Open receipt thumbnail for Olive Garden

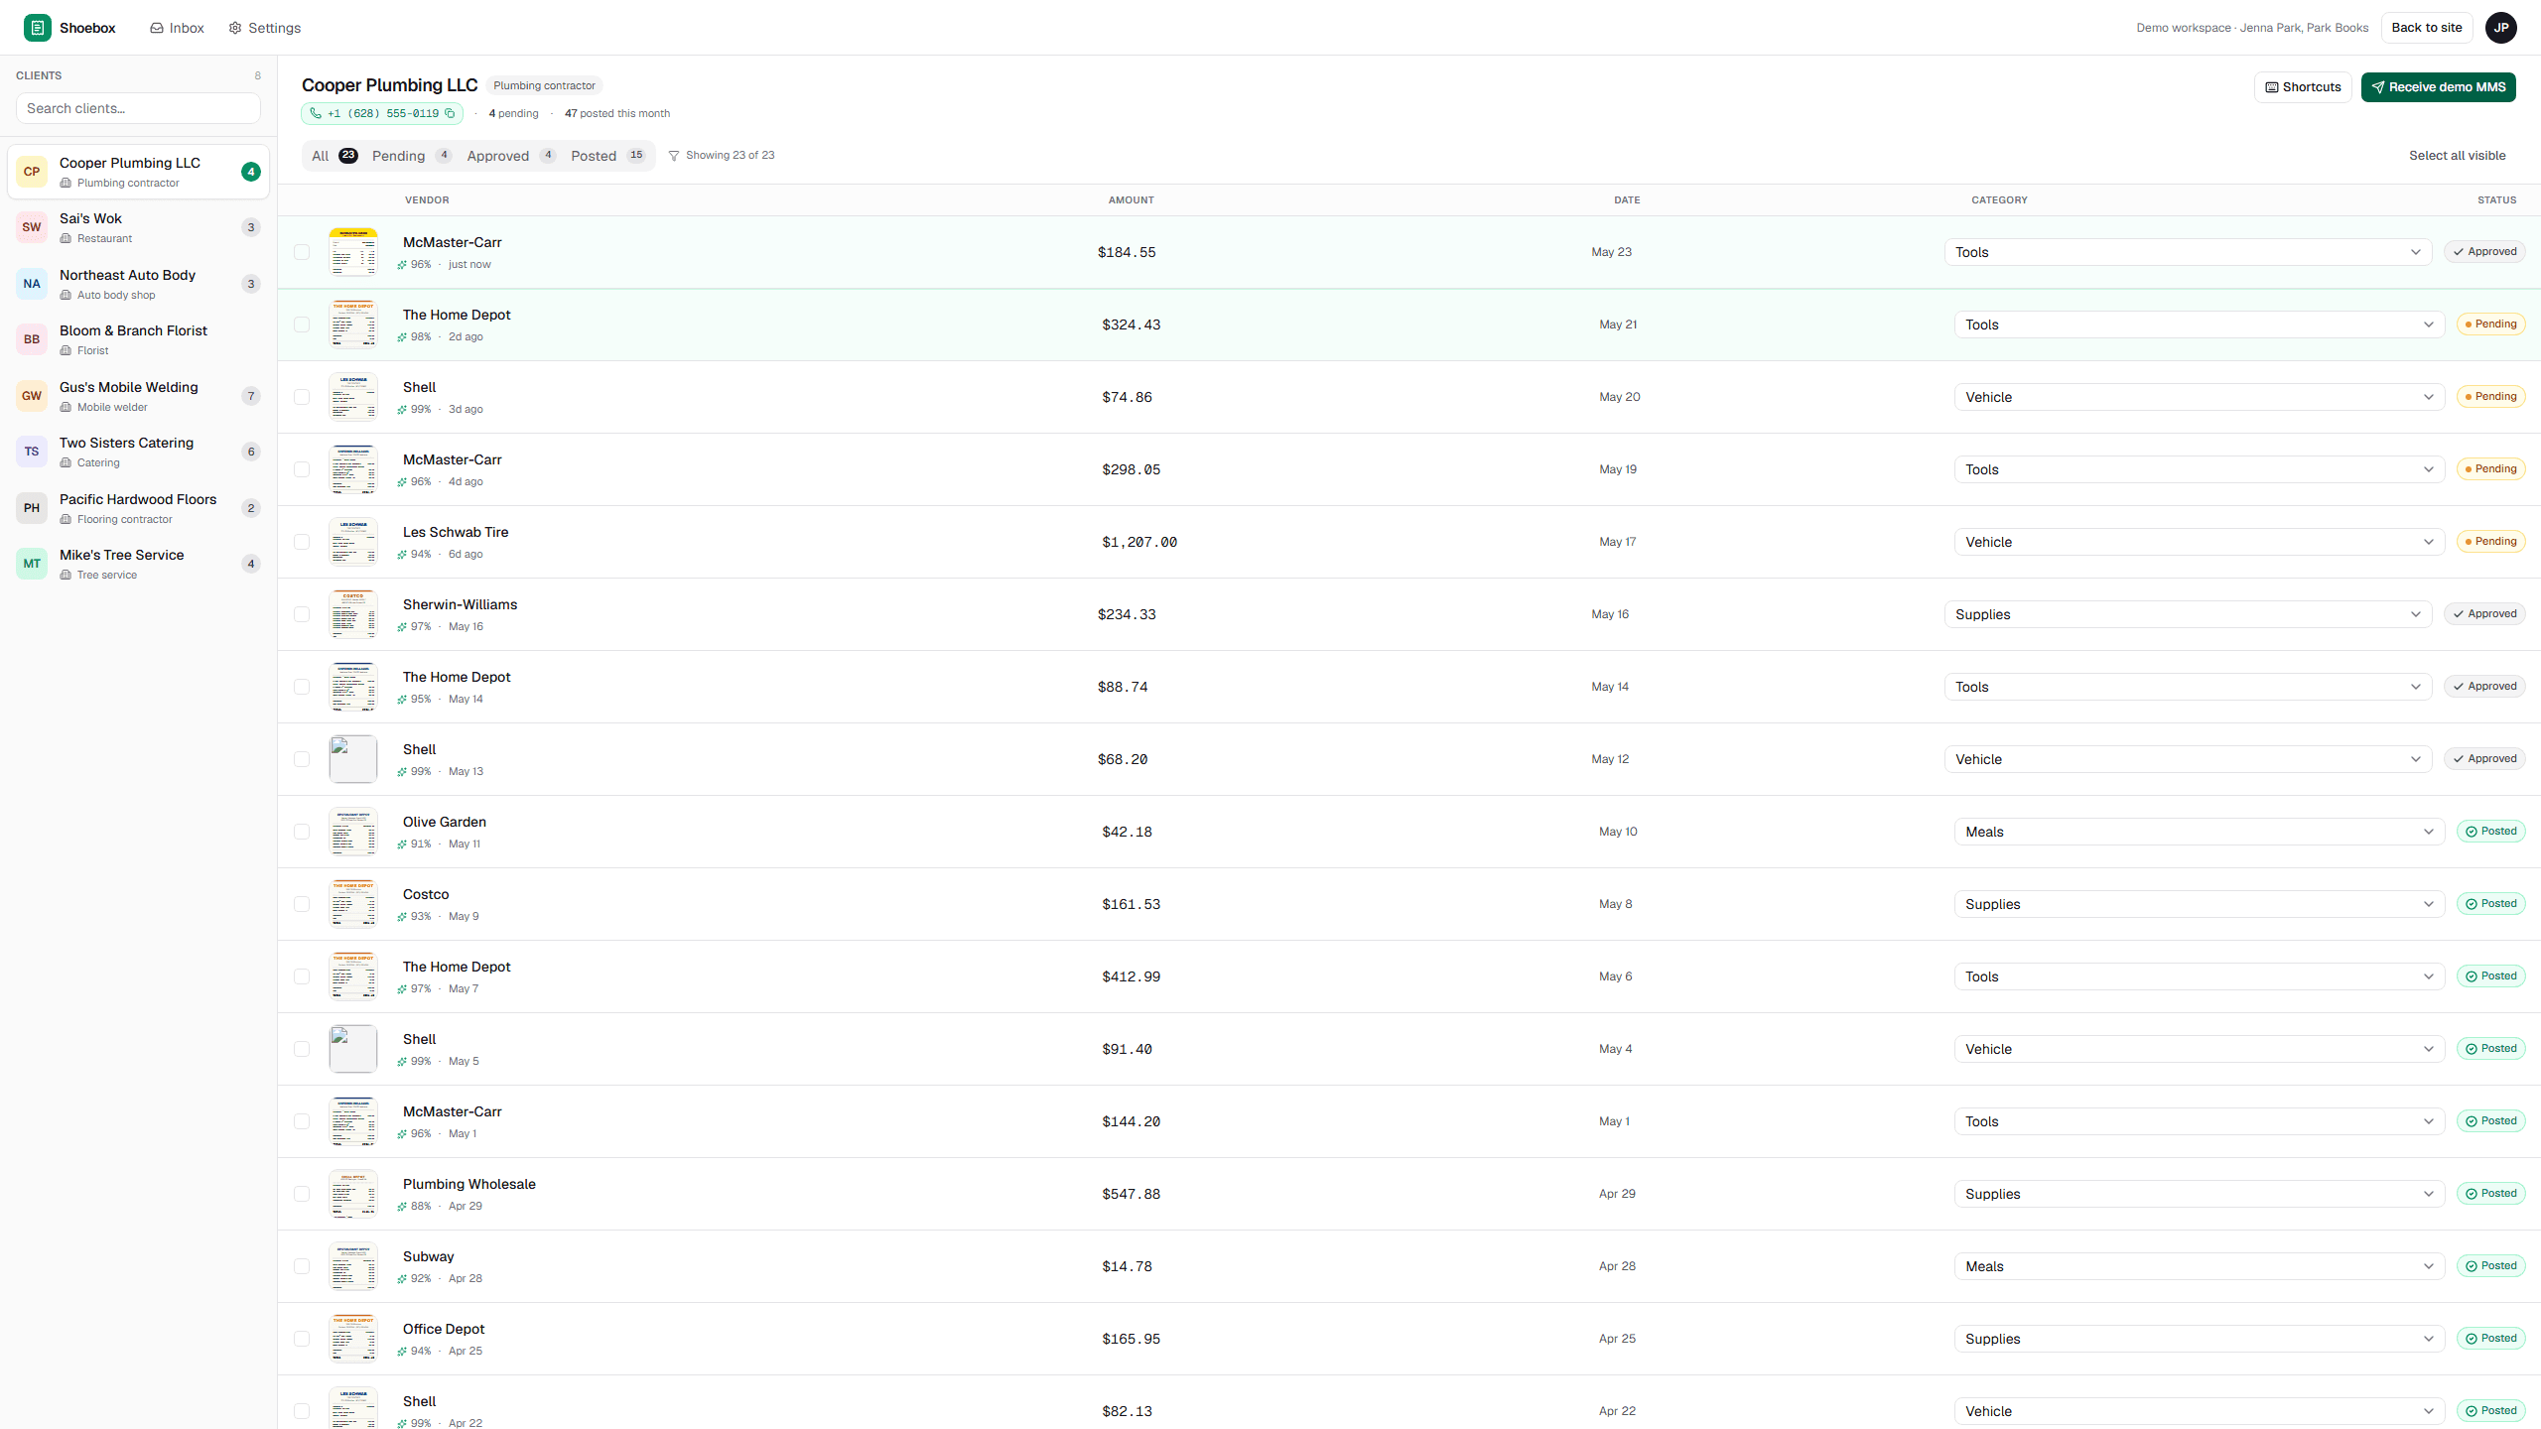tap(353, 832)
